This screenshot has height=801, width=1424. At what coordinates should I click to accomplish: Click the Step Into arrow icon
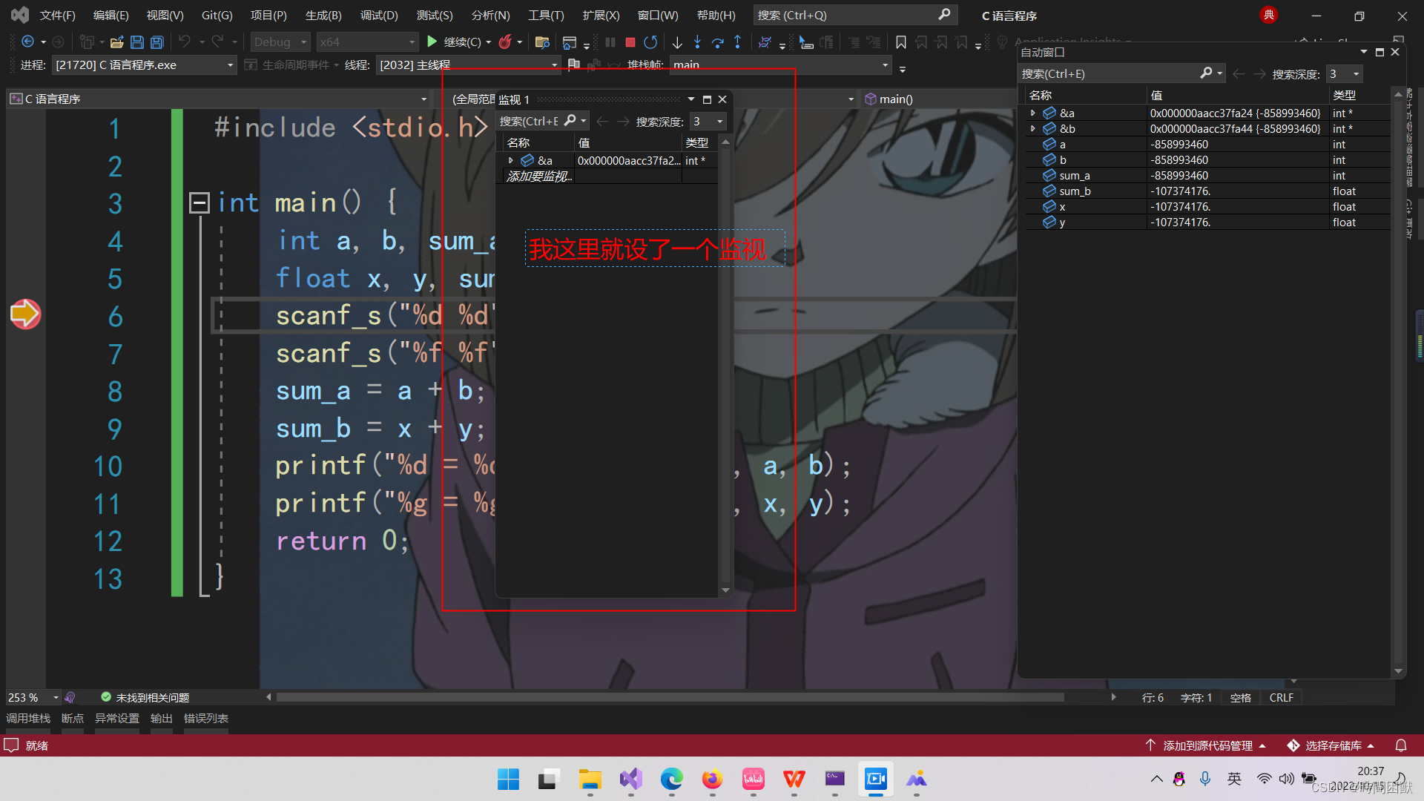pos(696,42)
